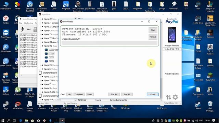Click the PayPal donate logo
This screenshot has width=219, height=123.
(x=172, y=21)
